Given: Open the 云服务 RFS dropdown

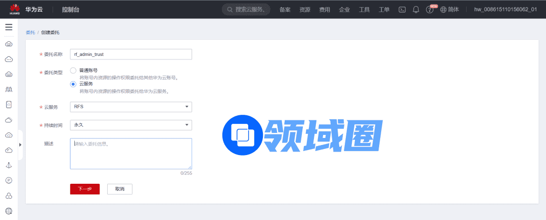Looking at the screenshot, I should point(131,107).
